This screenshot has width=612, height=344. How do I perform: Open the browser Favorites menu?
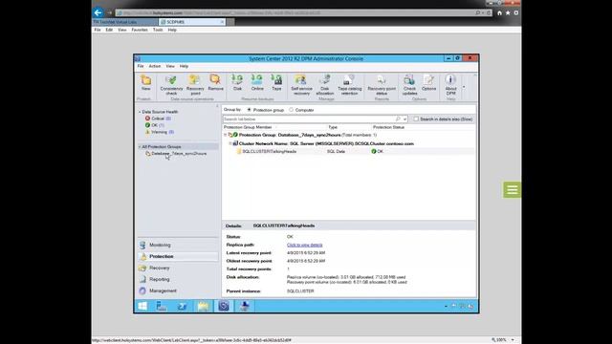click(x=140, y=30)
